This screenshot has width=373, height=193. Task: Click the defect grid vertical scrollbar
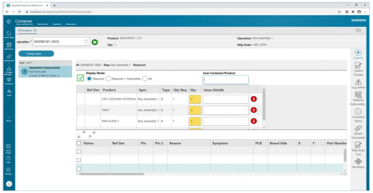pyautogui.click(x=345, y=155)
